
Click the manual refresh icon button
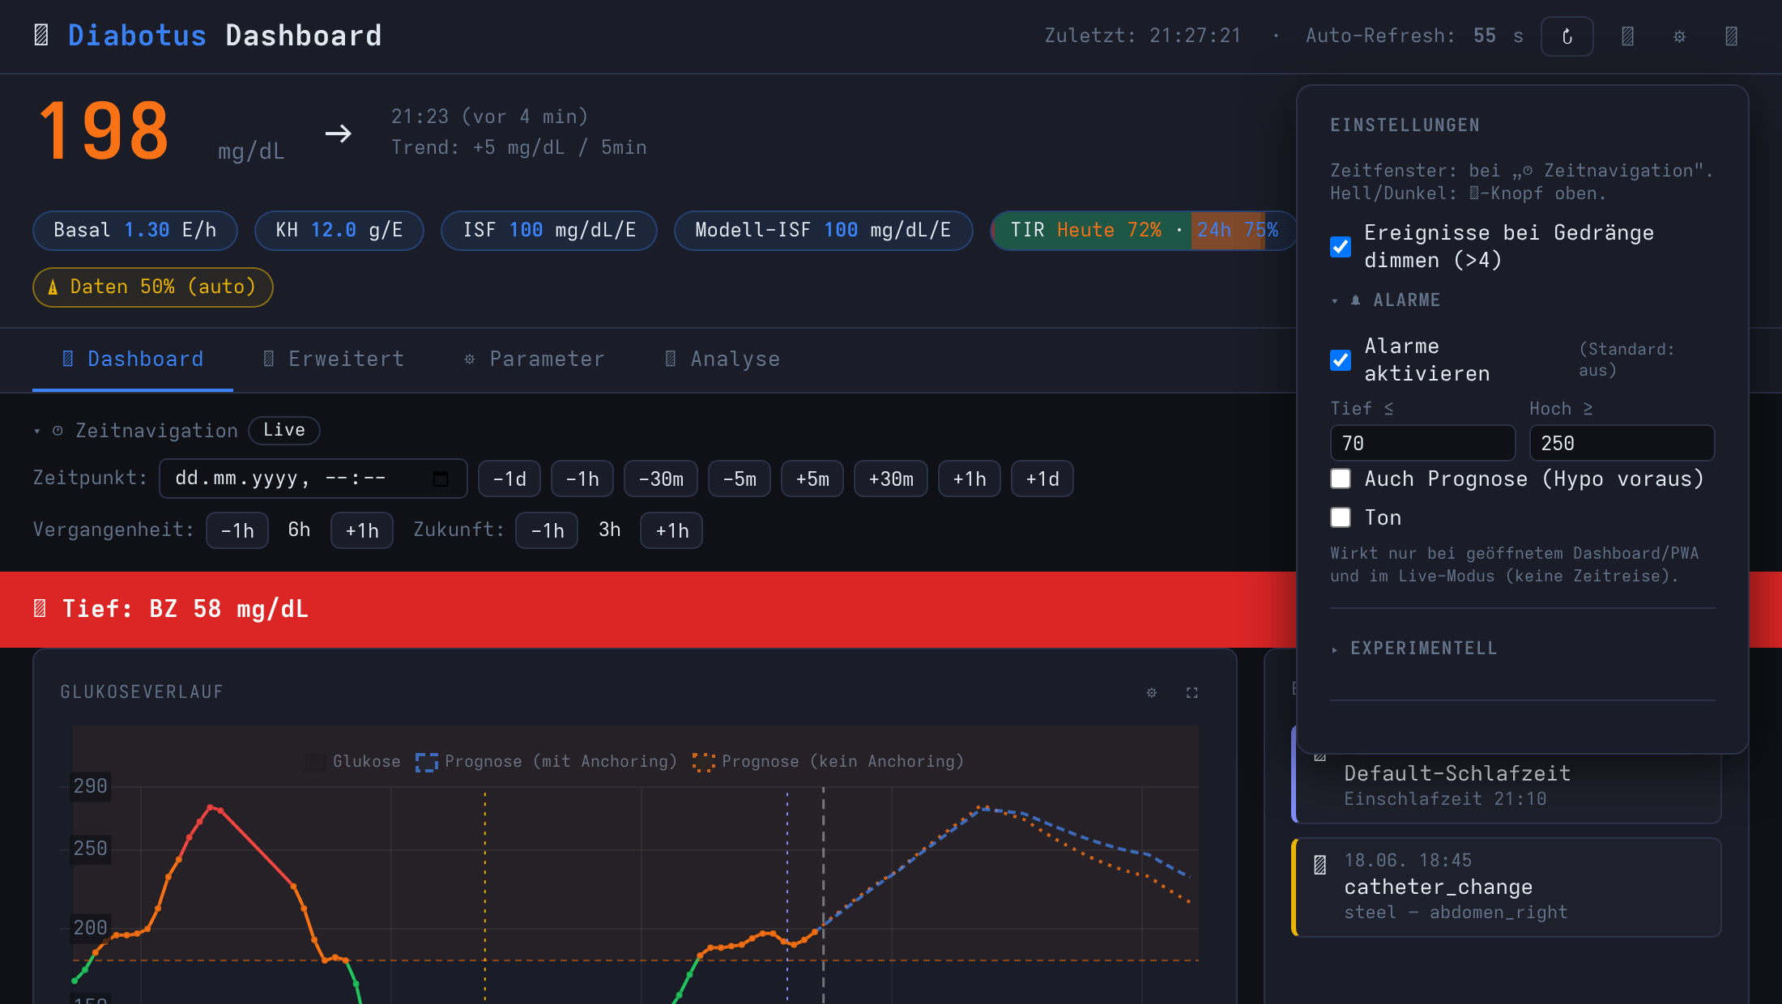(x=1567, y=36)
